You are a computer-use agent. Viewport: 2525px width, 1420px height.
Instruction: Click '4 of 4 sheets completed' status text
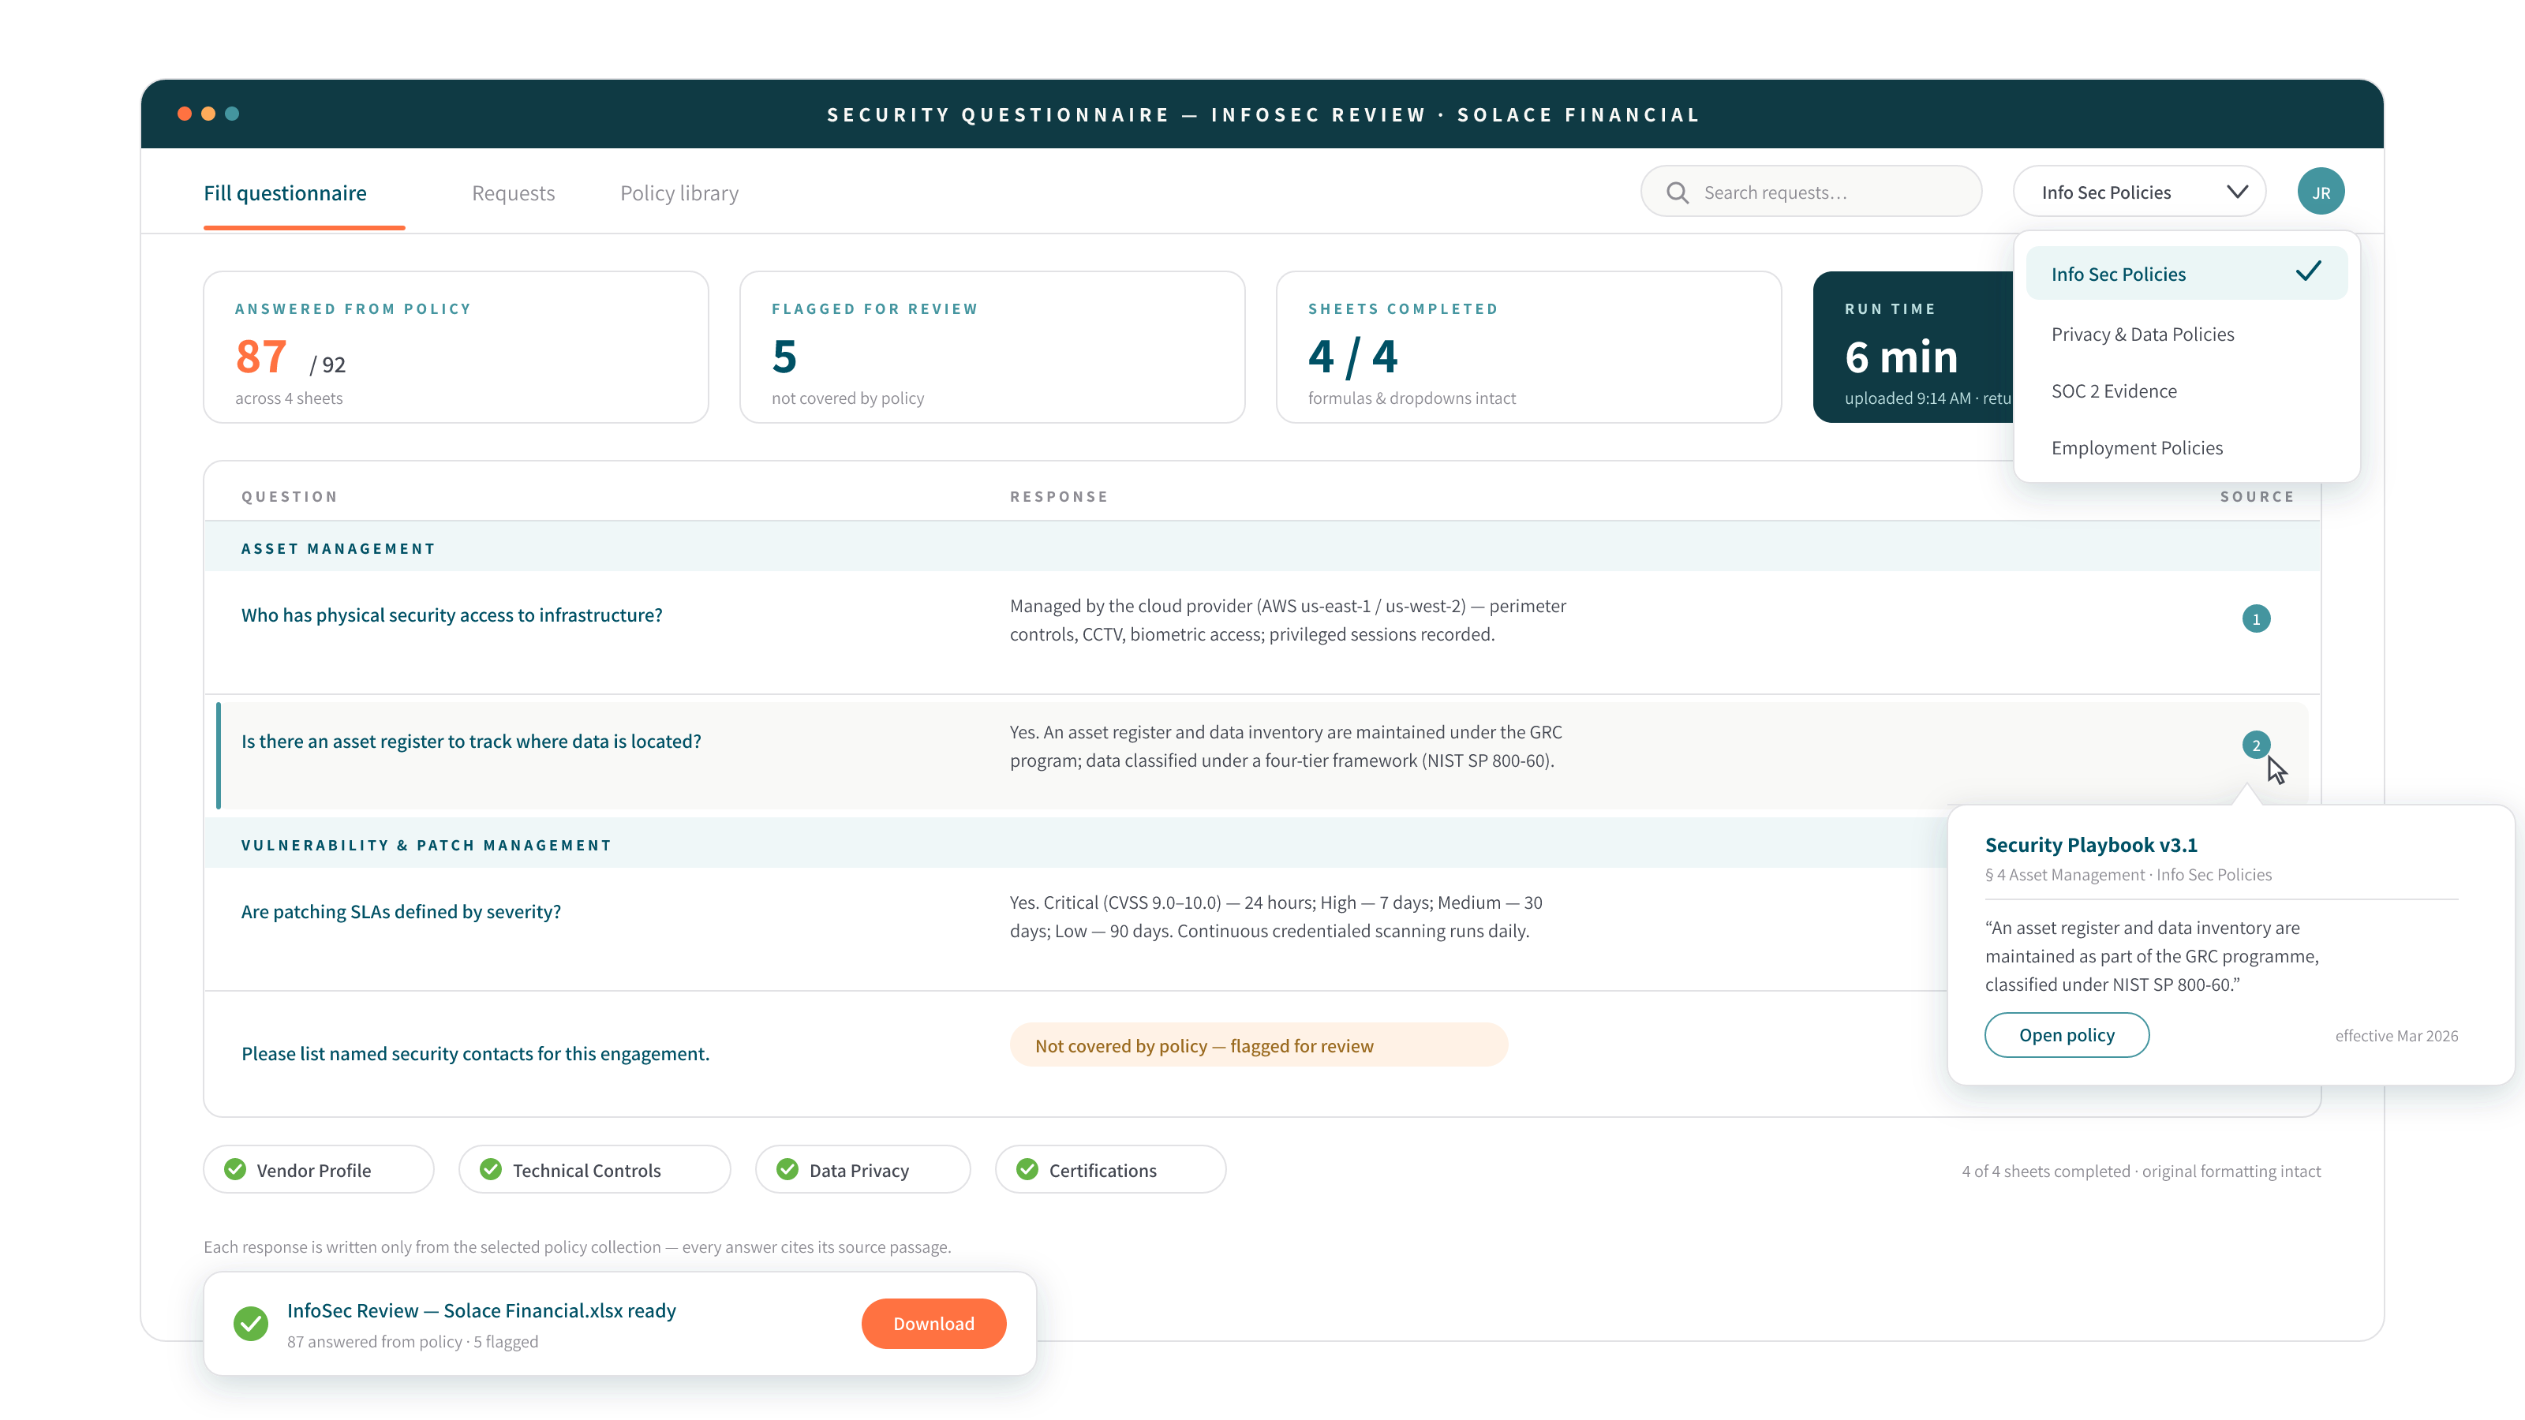(2141, 1171)
